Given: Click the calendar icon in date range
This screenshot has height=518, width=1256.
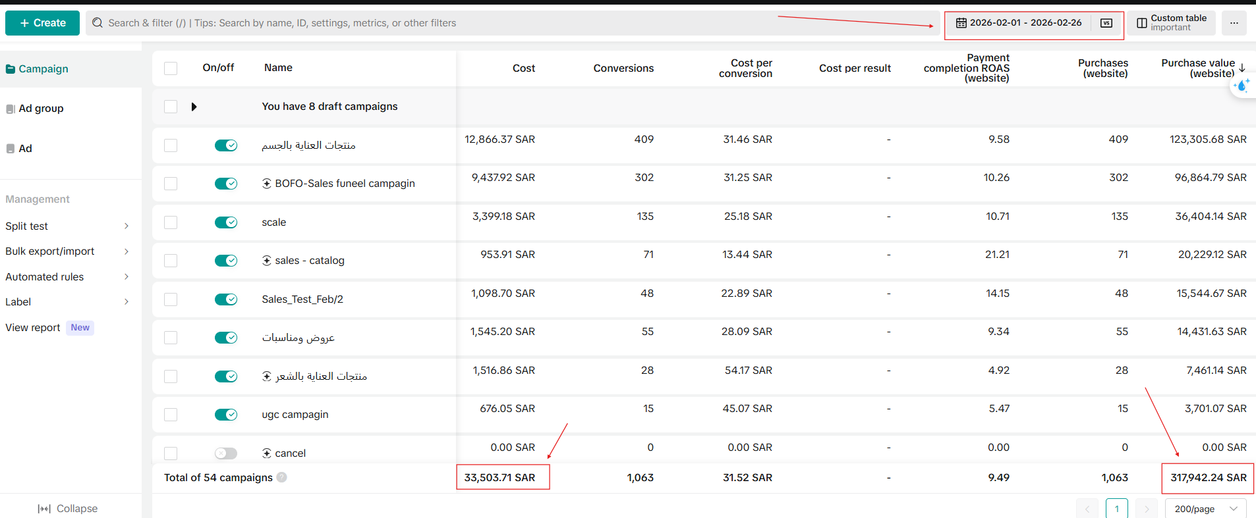Looking at the screenshot, I should (961, 23).
